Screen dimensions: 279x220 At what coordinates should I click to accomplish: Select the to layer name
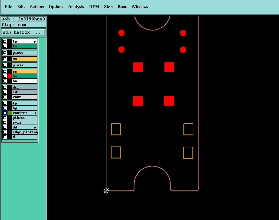[x=24, y=41]
